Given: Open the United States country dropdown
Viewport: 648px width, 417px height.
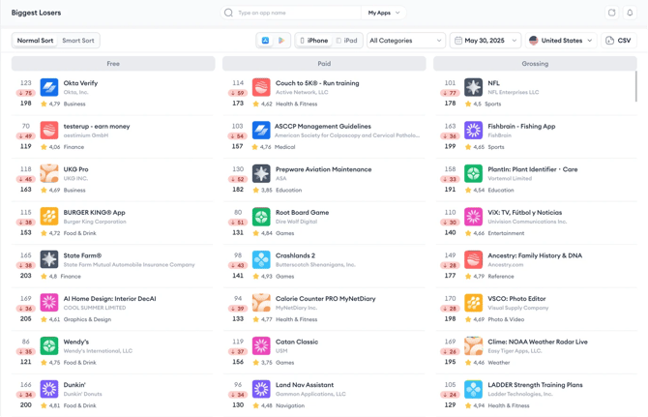Looking at the screenshot, I should 561,41.
